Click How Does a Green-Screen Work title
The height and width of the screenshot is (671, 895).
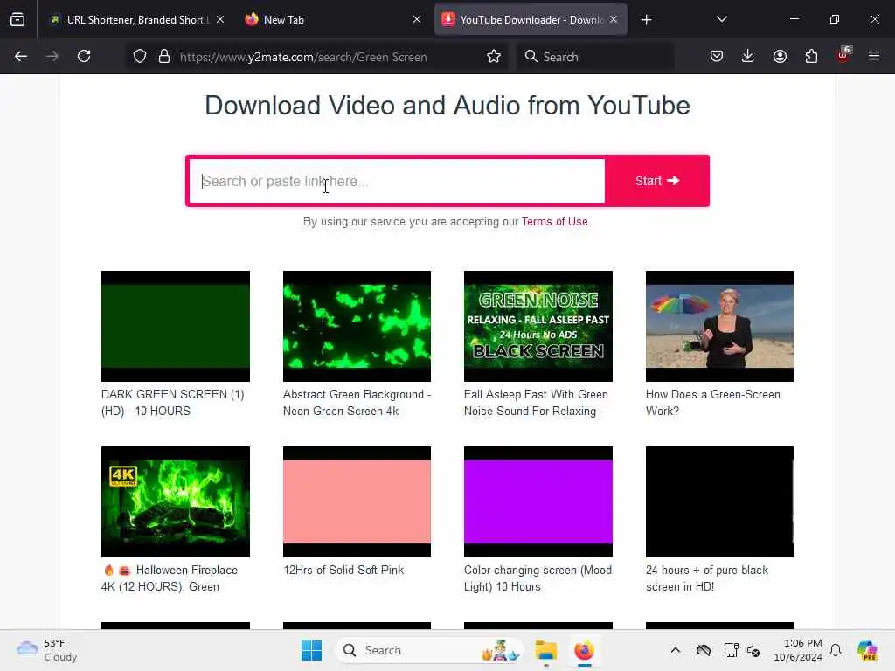[x=713, y=403]
